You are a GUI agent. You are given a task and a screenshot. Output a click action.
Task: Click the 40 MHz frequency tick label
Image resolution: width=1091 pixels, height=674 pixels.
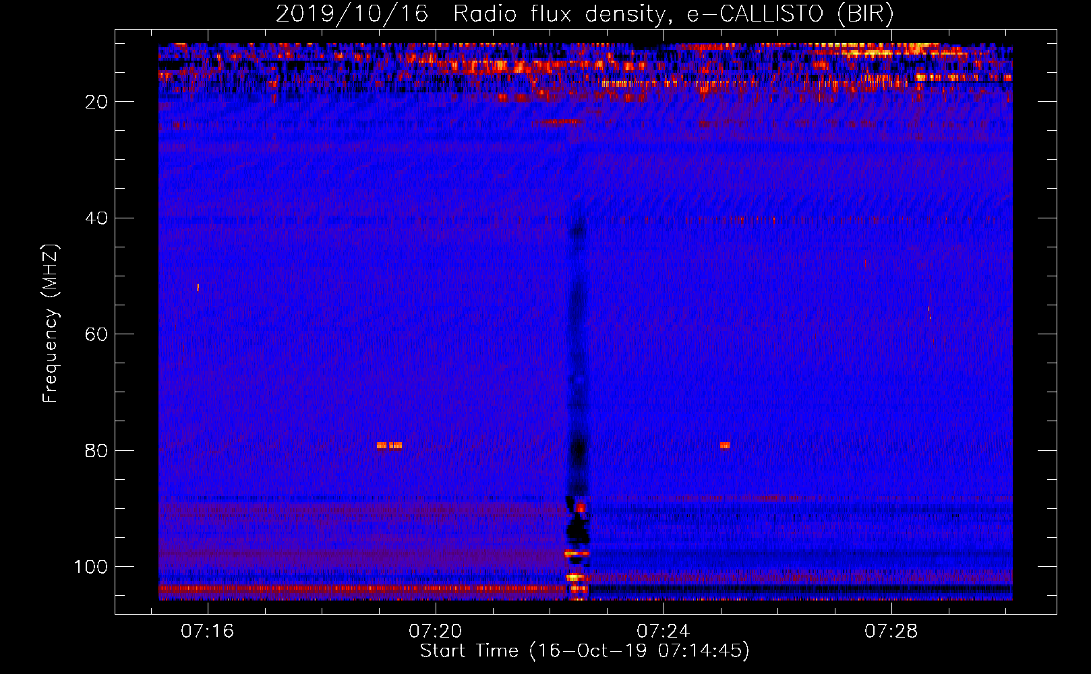97,218
